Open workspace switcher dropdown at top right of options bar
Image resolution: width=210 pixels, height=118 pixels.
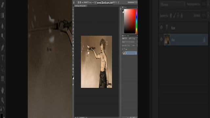(x=132, y=2)
